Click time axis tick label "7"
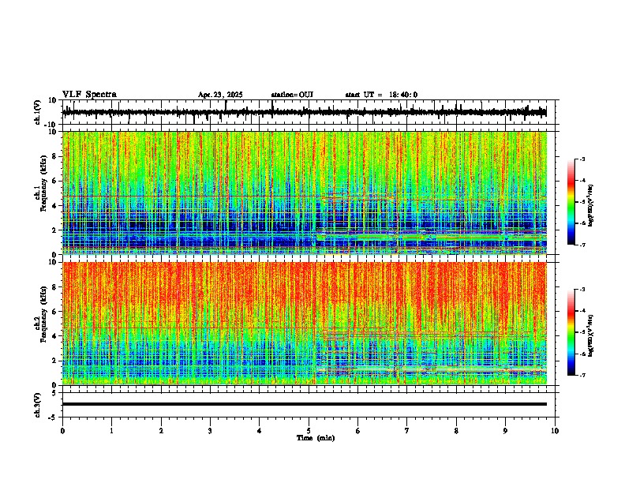This screenshot has width=625, height=483. [407, 431]
